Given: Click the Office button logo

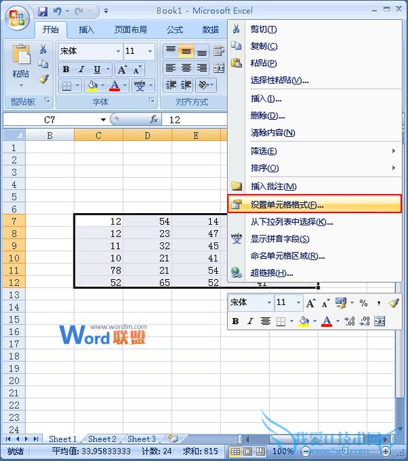Looking at the screenshot, I should (x=17, y=18).
